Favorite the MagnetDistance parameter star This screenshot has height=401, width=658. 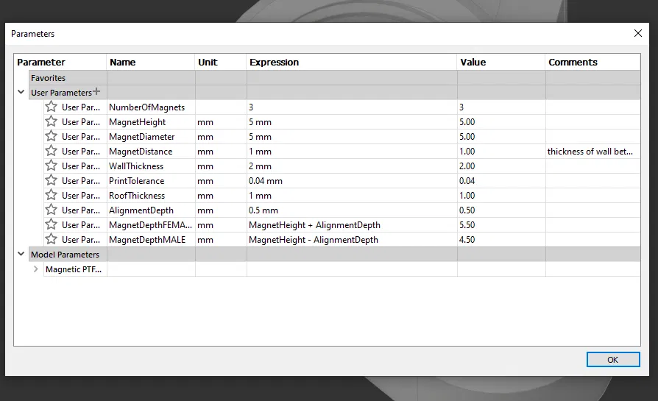pos(52,151)
